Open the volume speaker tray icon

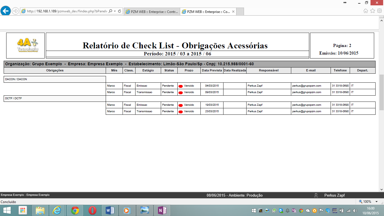click(355, 210)
